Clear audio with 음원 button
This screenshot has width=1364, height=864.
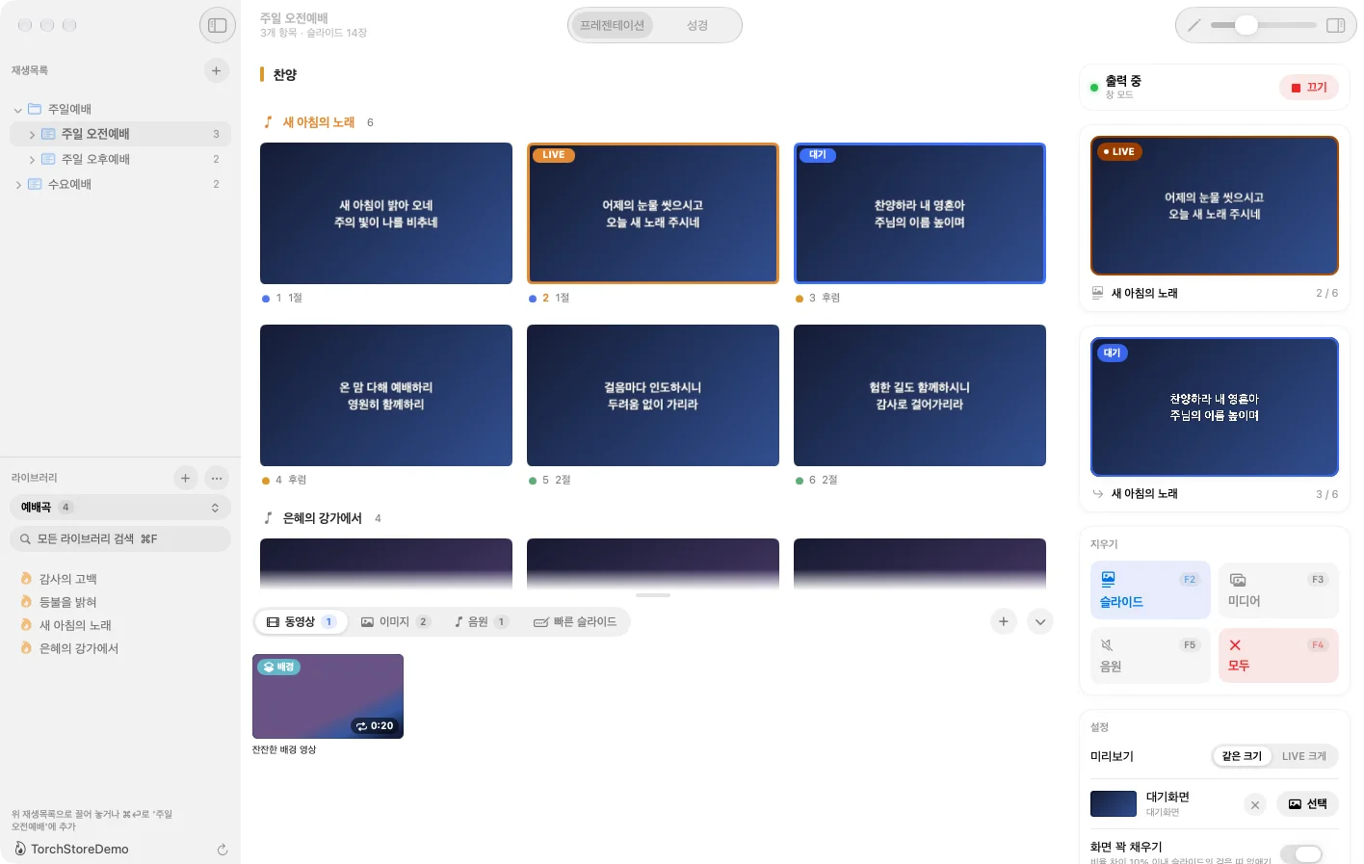(x=1150, y=656)
